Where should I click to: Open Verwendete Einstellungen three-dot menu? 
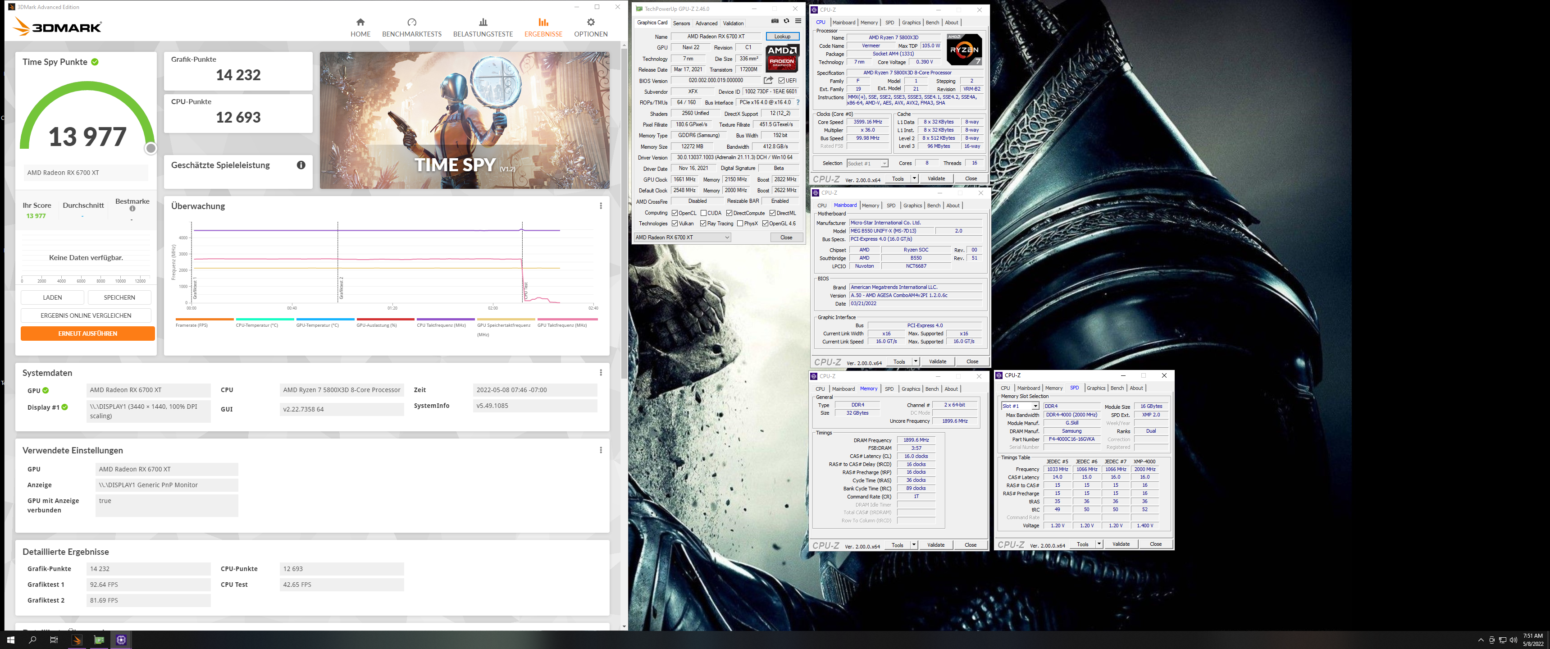601,450
